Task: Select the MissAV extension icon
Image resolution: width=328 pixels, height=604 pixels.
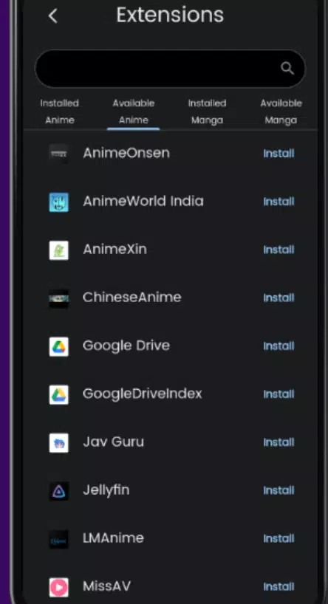Action: click(x=59, y=588)
